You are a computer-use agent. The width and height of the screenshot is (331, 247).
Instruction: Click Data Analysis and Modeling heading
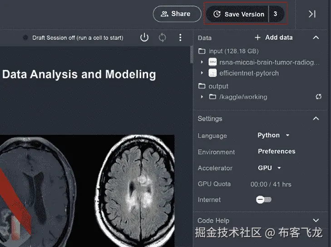tap(79, 74)
